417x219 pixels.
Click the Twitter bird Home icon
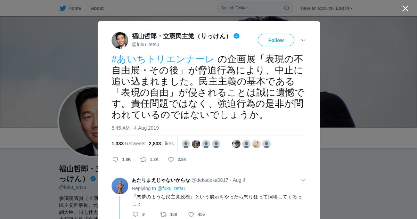point(63,8)
